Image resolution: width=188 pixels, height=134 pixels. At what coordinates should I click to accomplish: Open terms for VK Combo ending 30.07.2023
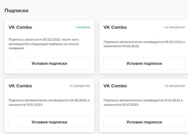point(144,122)
